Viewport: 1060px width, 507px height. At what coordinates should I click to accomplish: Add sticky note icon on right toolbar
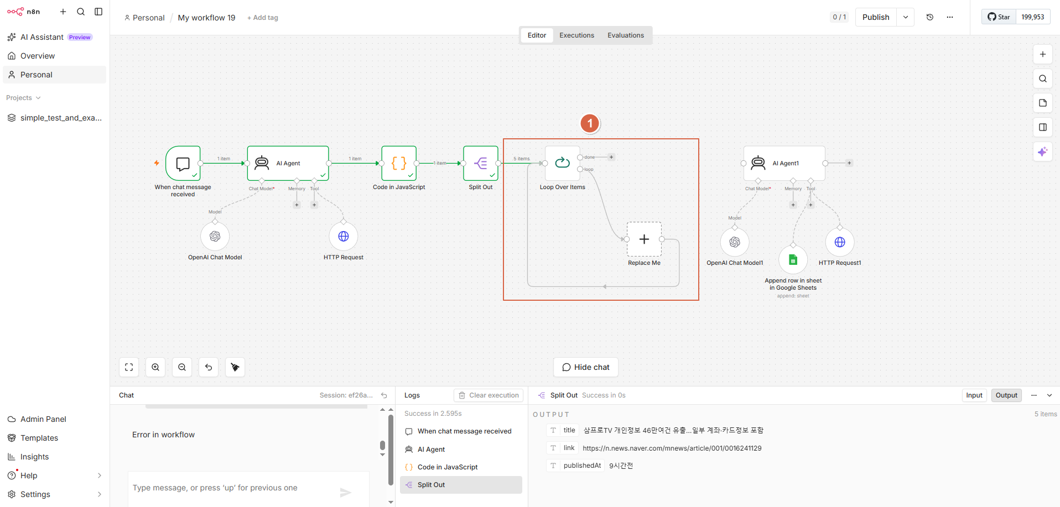(1043, 103)
